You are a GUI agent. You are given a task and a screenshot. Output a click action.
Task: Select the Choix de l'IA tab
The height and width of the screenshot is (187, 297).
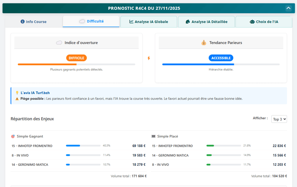pos(263,22)
